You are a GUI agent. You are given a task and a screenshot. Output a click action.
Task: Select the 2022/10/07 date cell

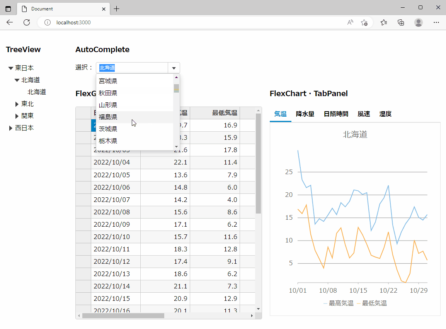pos(116,200)
